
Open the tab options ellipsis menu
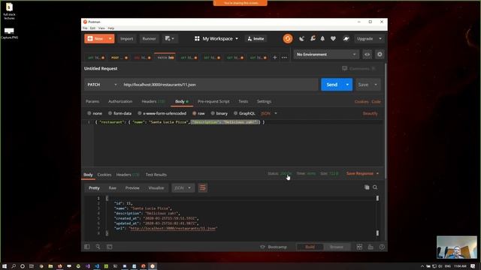(x=284, y=57)
